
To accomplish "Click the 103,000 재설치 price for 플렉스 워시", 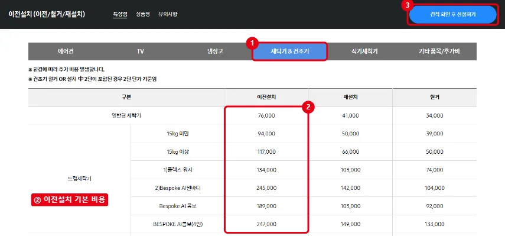I will click(x=350, y=170).
